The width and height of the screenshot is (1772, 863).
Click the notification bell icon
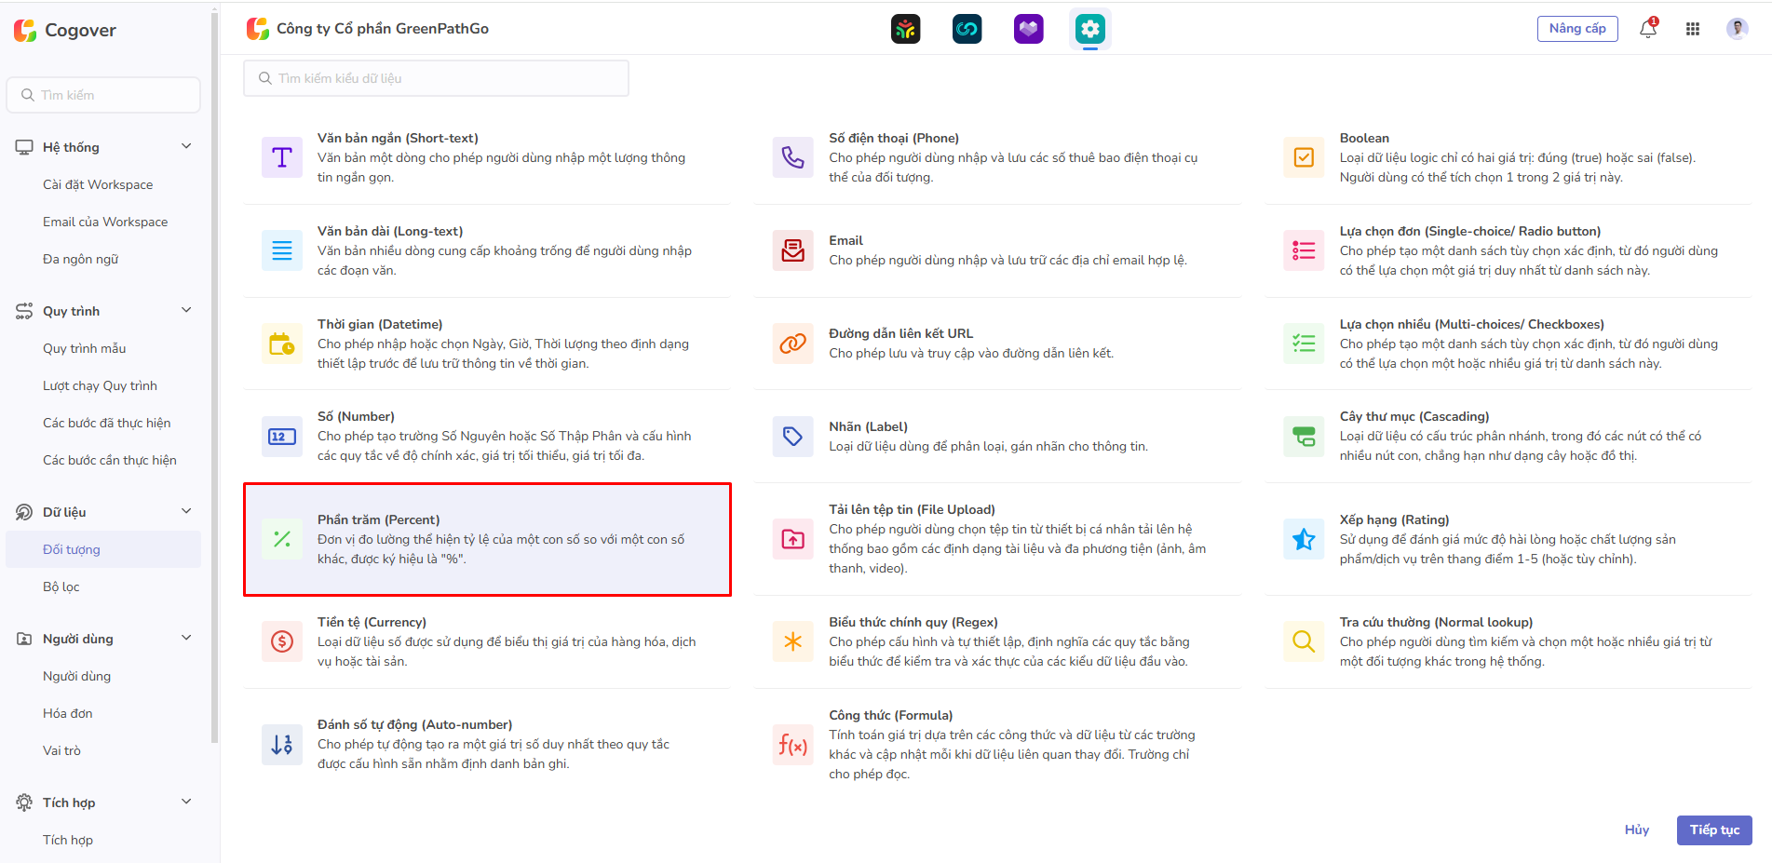pyautogui.click(x=1647, y=29)
